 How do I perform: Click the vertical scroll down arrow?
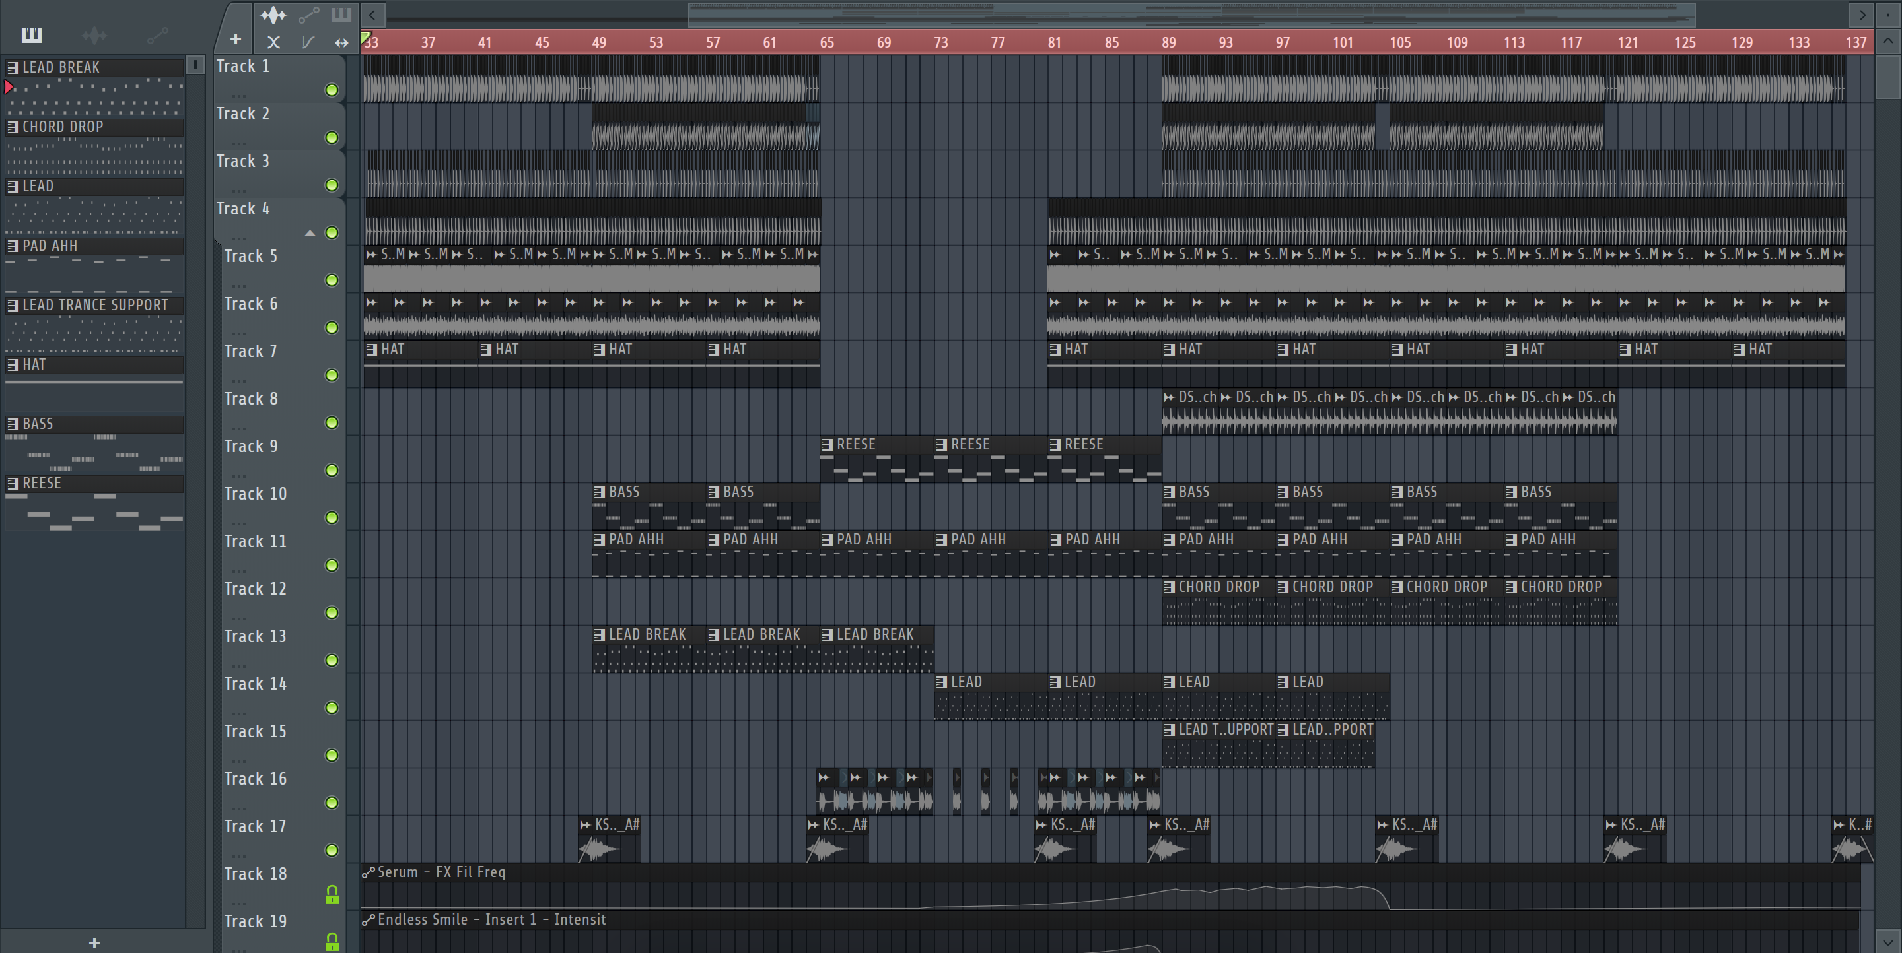point(1888,942)
